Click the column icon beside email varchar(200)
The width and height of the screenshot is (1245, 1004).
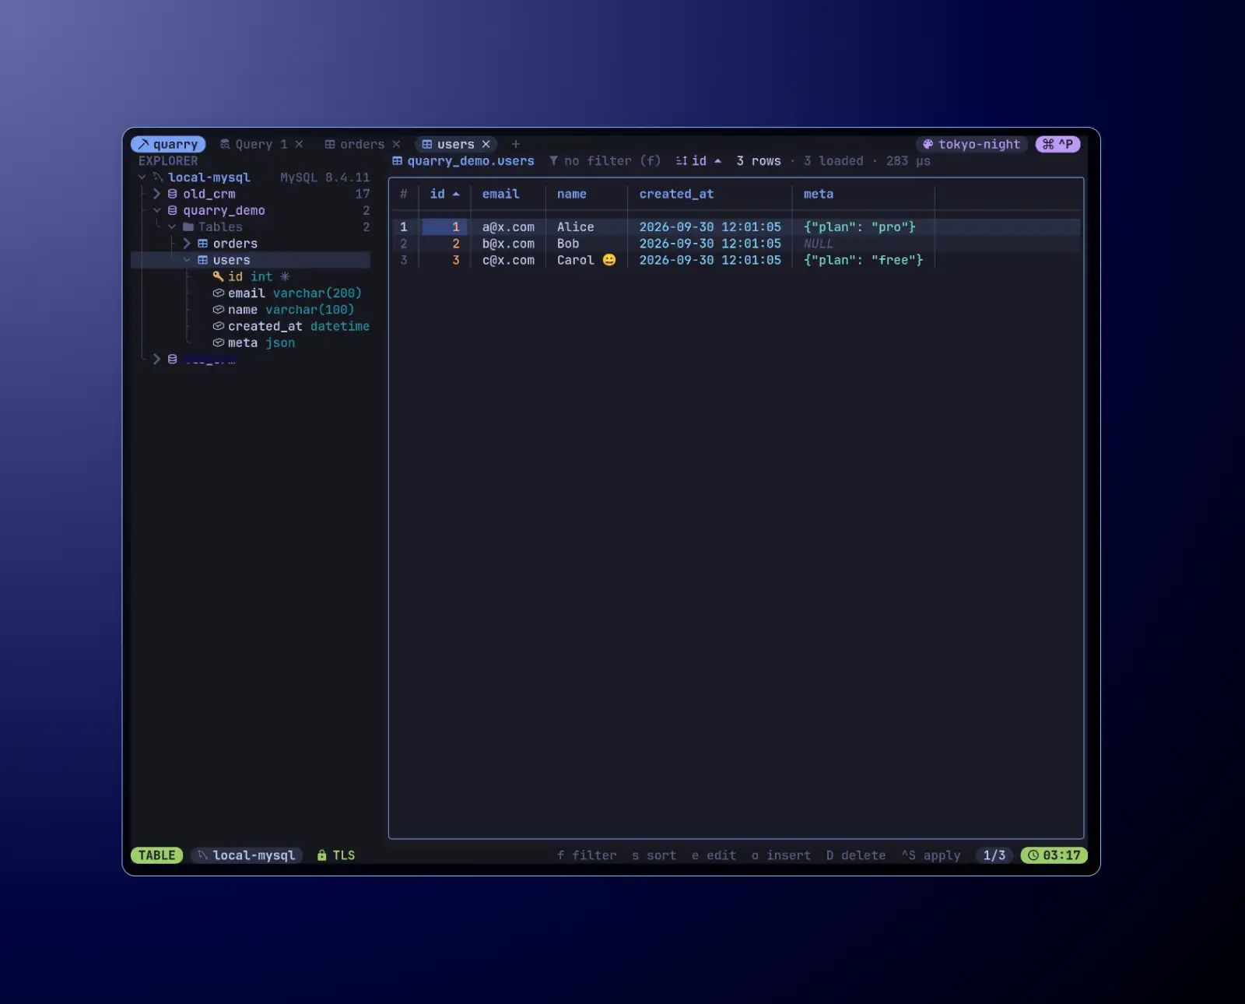(218, 293)
